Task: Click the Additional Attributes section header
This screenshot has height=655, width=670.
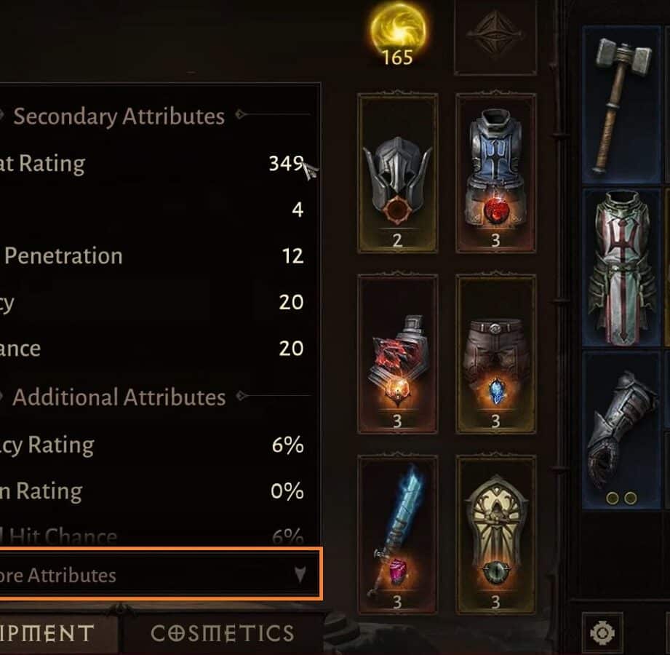Action: [x=119, y=397]
